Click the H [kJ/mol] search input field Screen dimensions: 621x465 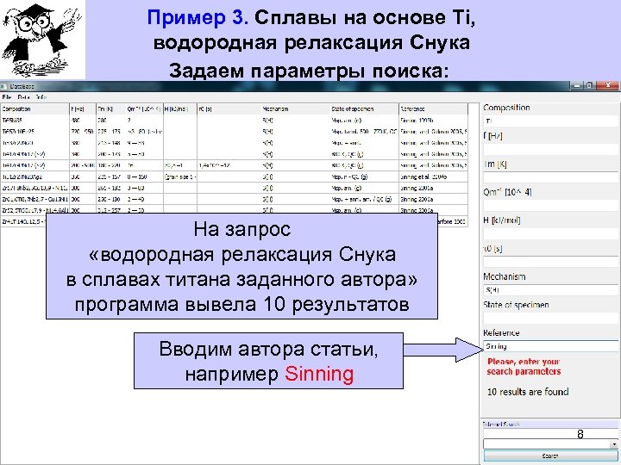pyautogui.click(x=550, y=233)
